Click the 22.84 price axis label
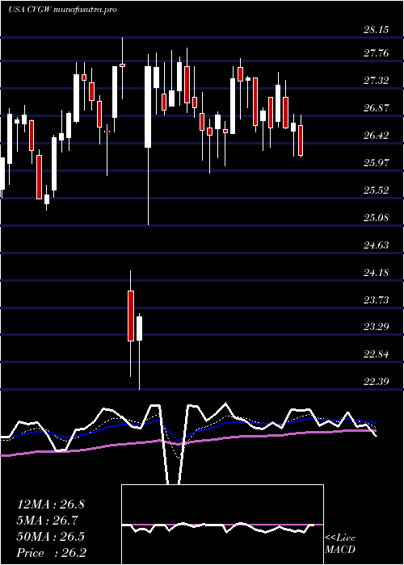Image resolution: width=404 pixels, height=565 pixels. click(376, 354)
